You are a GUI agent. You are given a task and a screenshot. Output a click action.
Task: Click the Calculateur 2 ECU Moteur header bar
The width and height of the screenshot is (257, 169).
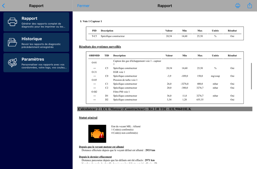click(165, 109)
